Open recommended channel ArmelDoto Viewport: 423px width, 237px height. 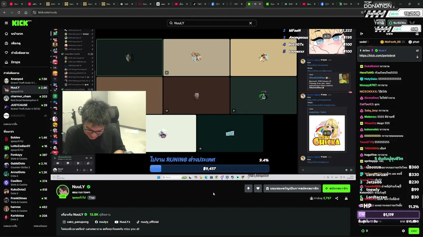(25, 174)
